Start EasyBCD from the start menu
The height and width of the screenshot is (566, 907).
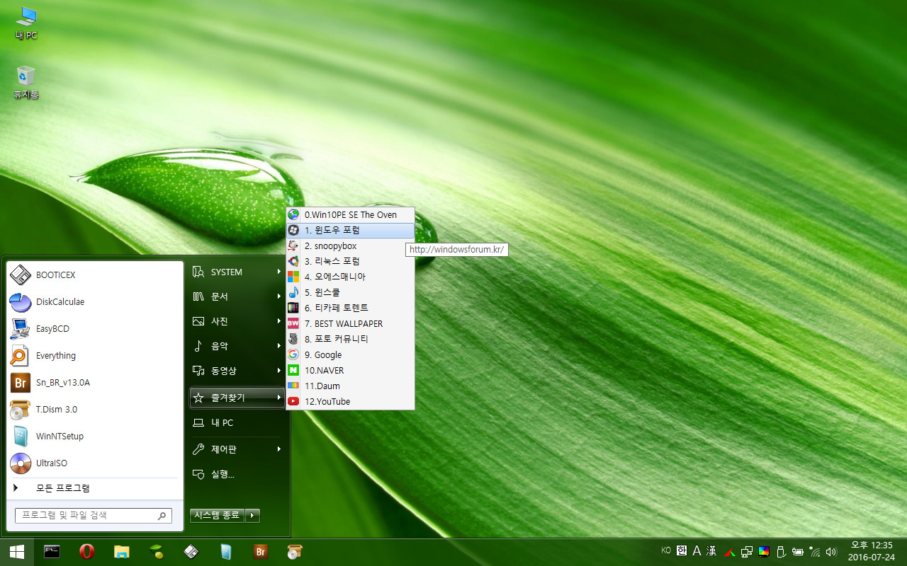point(94,328)
